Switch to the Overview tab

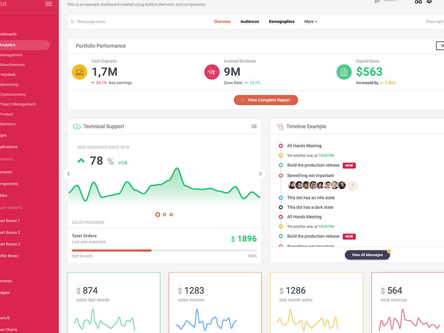coord(222,21)
